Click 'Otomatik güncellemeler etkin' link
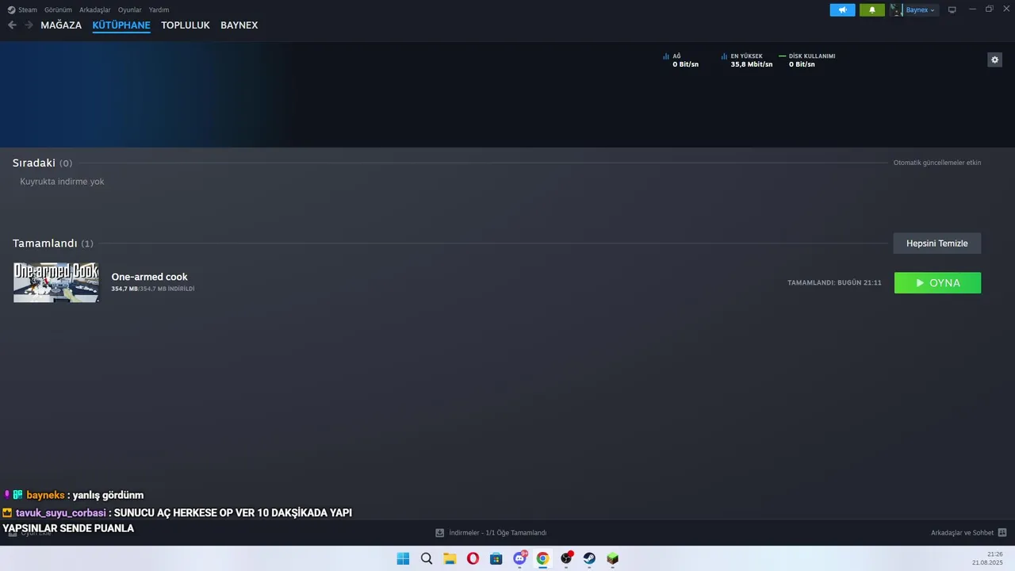The width and height of the screenshot is (1015, 571). point(937,163)
